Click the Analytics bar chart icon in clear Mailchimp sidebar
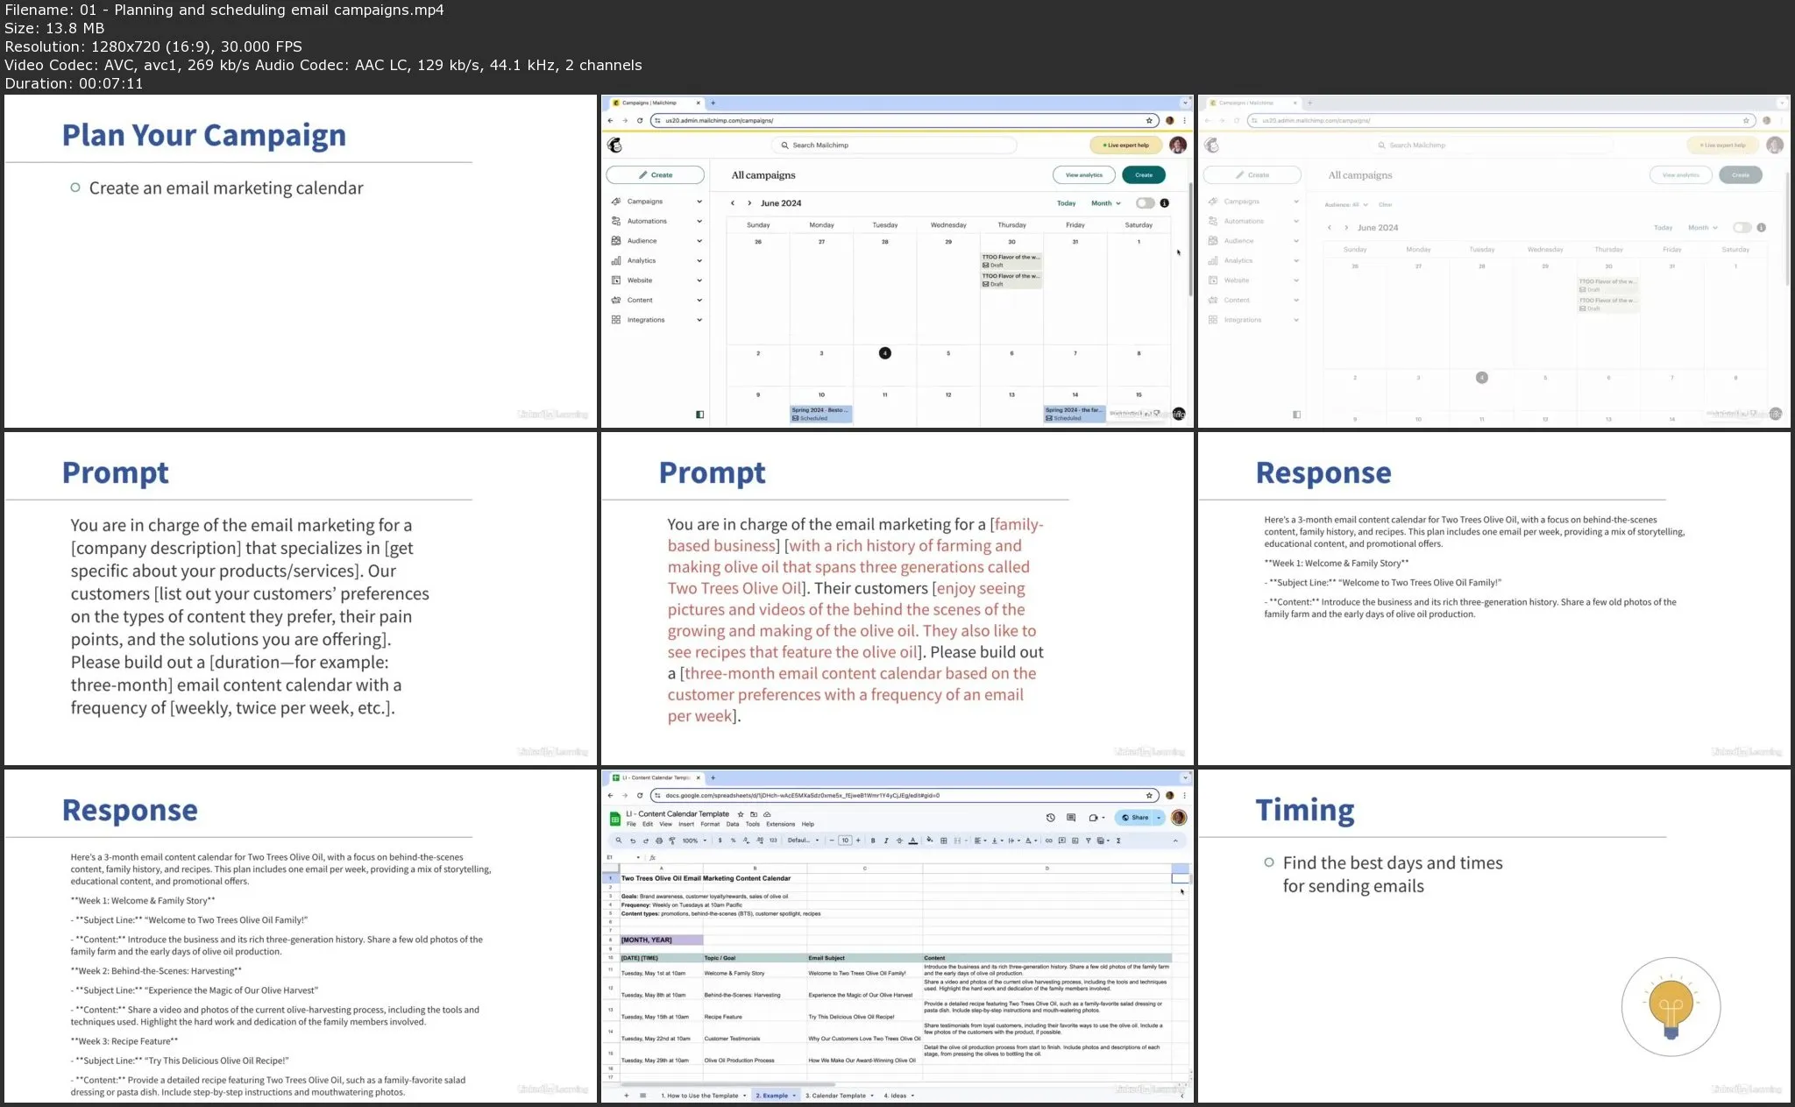Screen dimensions: 1795x1107 coord(616,260)
